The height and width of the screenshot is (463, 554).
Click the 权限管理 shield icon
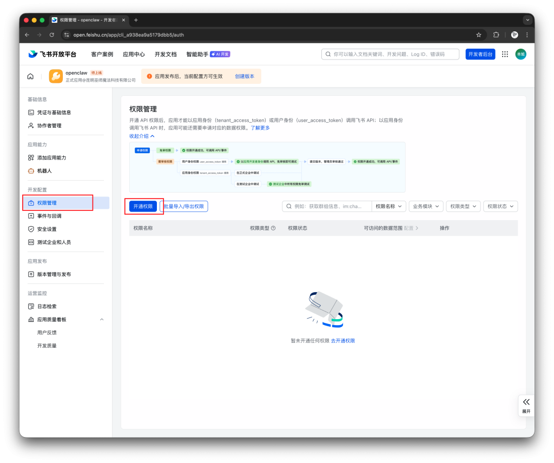(x=31, y=203)
